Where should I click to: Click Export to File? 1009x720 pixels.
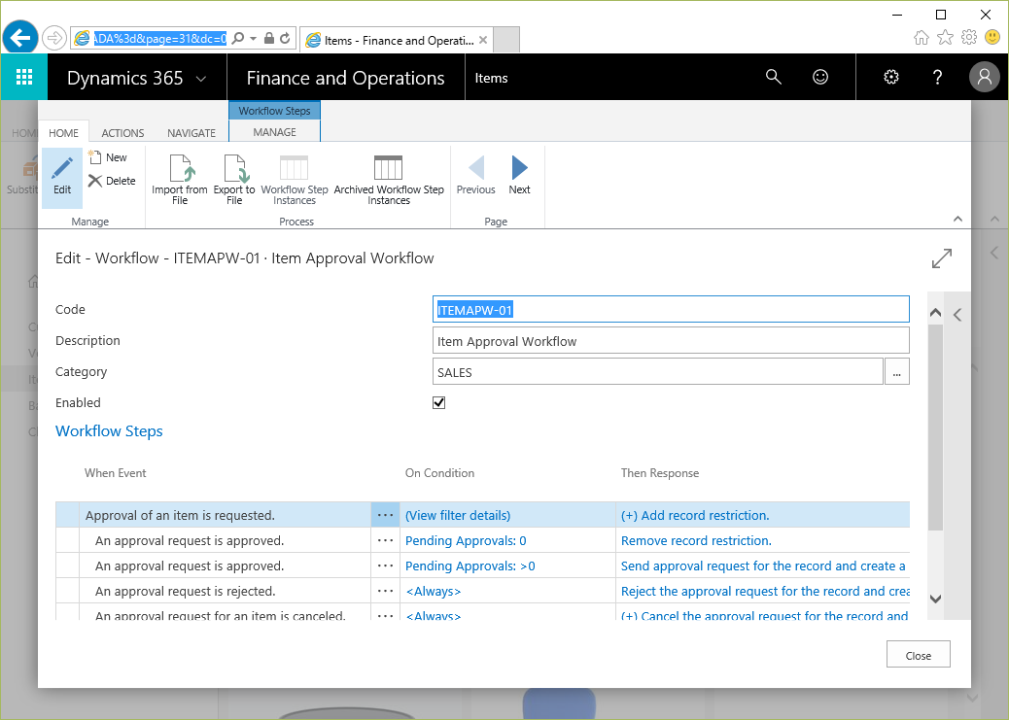pos(234,180)
